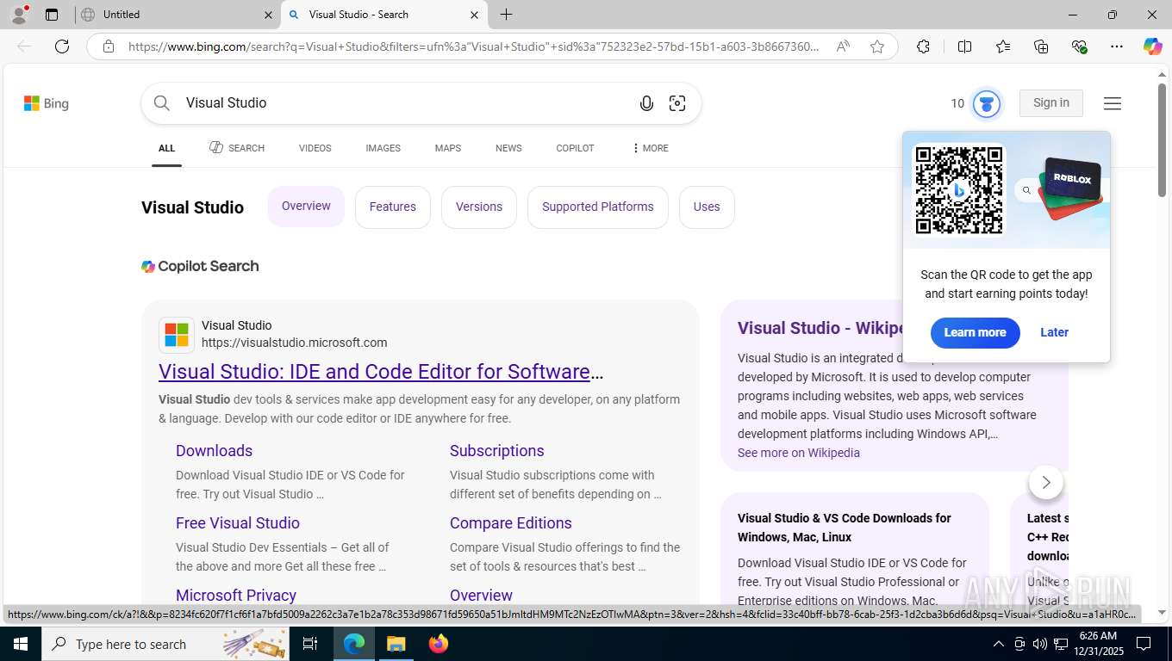The height and width of the screenshot is (661, 1172).
Task: Open Edge Settings and more menu
Action: click(x=1117, y=46)
